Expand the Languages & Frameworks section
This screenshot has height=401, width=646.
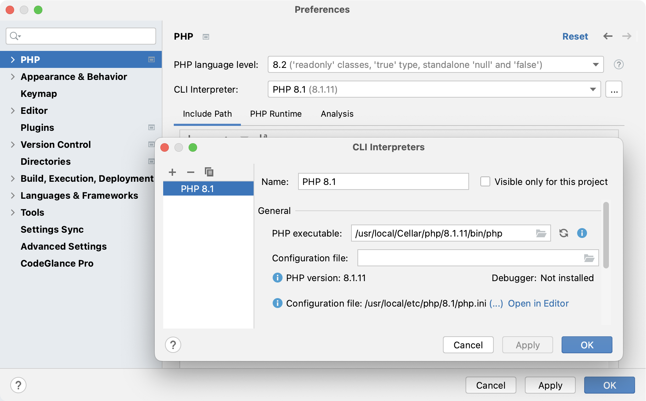pyautogui.click(x=13, y=196)
